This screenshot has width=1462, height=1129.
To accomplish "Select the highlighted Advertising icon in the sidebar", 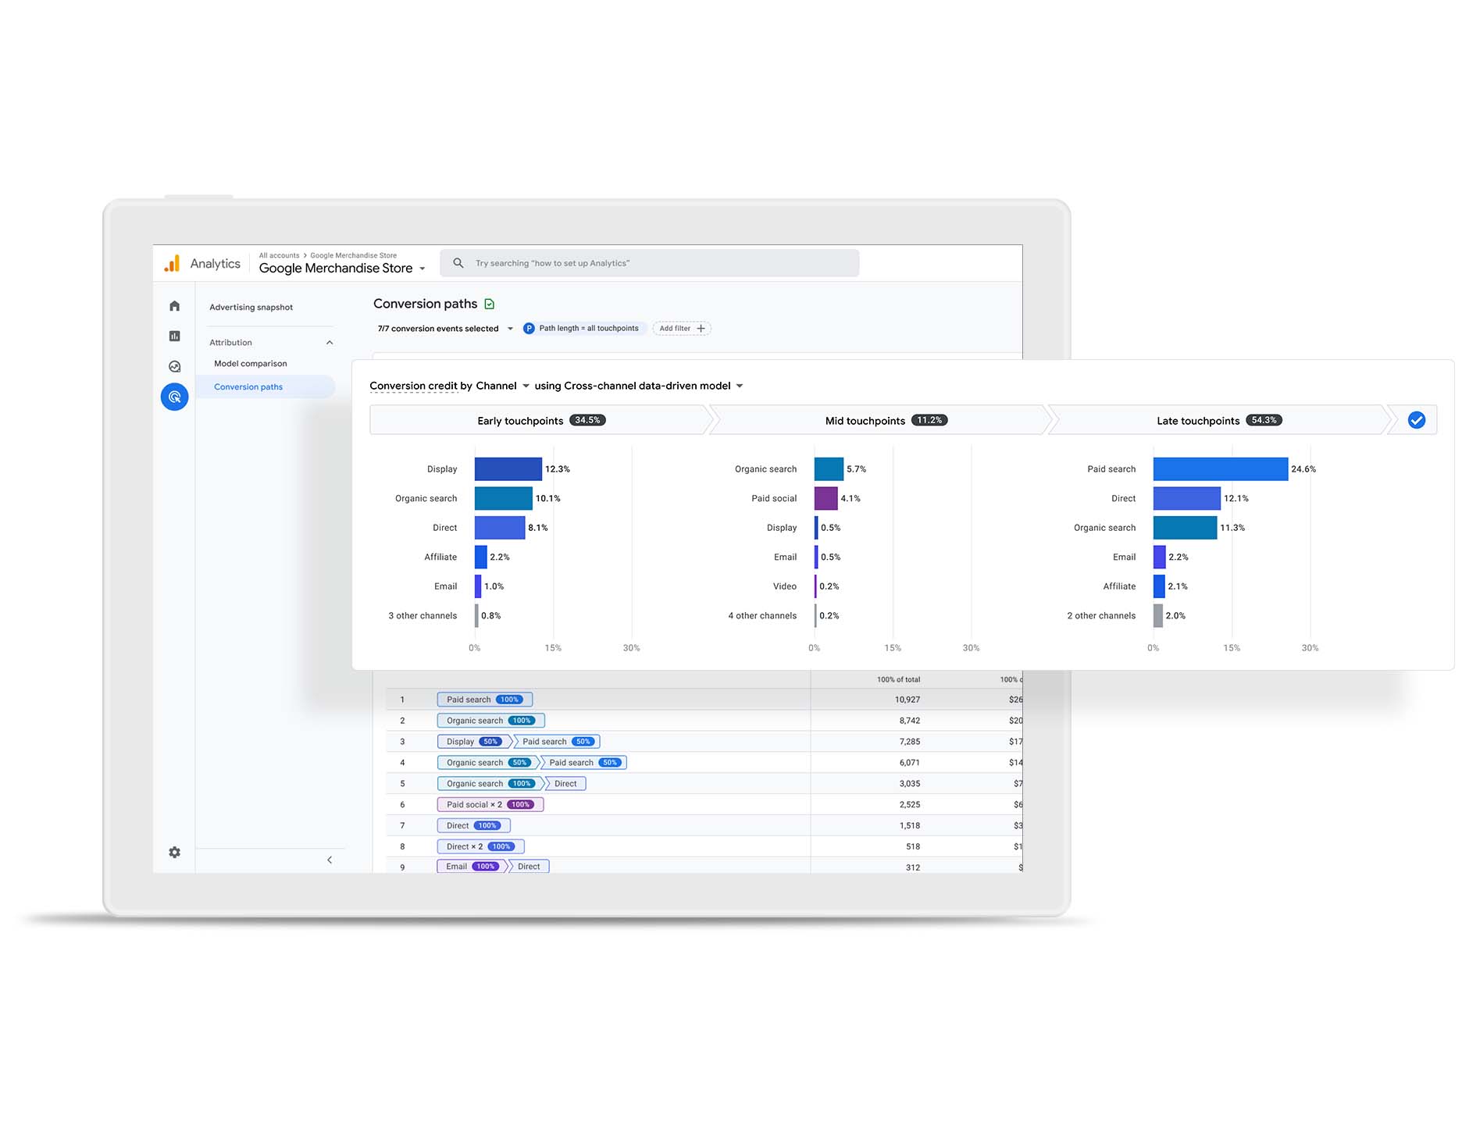I will point(174,396).
